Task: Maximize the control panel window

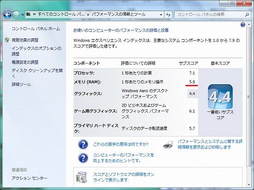Action: pyautogui.click(x=233, y=3)
